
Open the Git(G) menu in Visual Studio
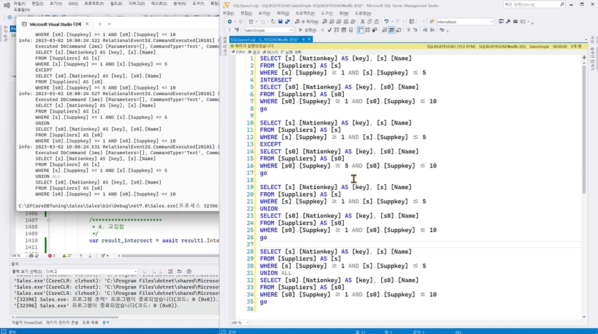pyautogui.click(x=73, y=4)
